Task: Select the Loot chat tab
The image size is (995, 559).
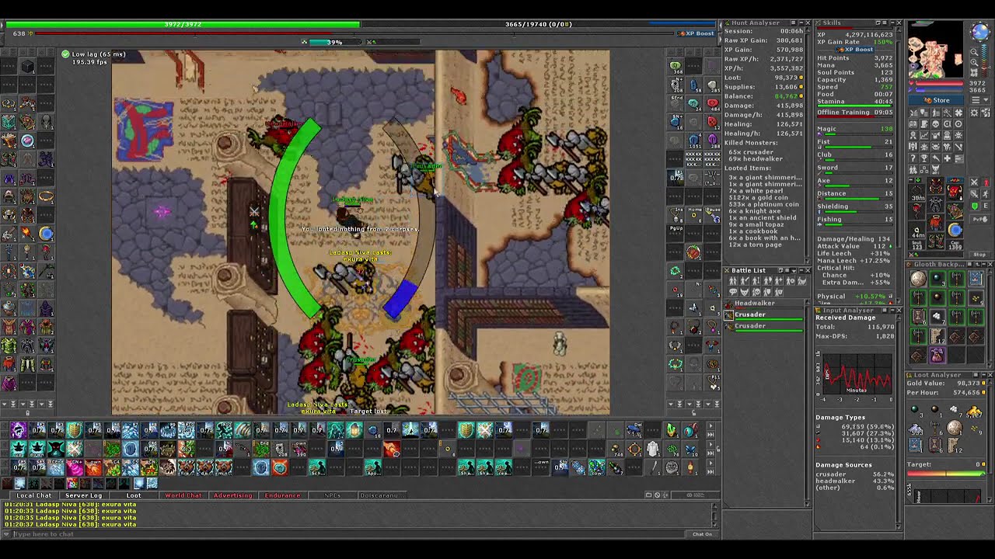Action: point(134,495)
